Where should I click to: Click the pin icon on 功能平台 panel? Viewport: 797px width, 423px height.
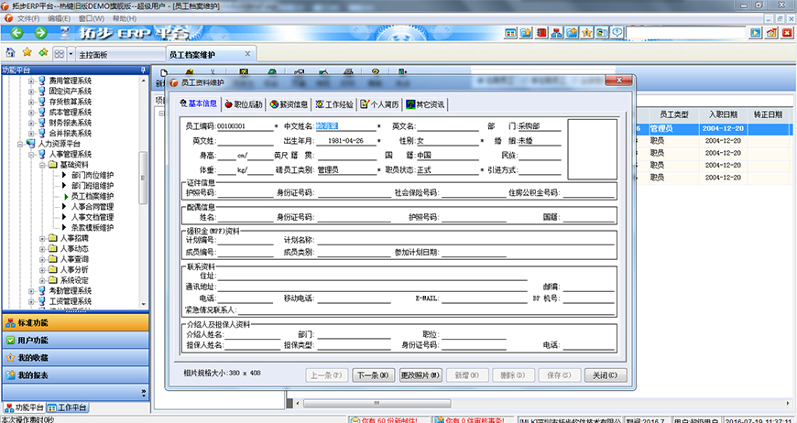(x=142, y=70)
